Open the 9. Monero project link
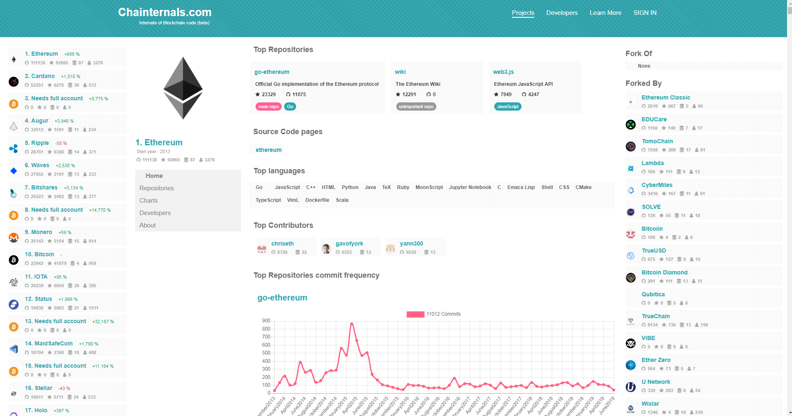The width and height of the screenshot is (792, 416). [x=38, y=232]
